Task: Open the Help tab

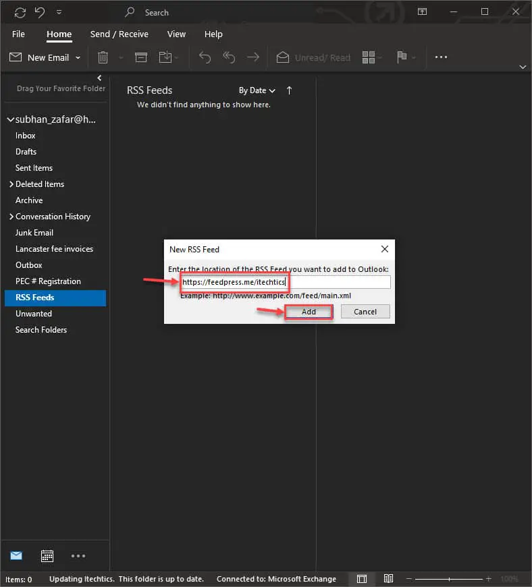Action: (213, 34)
